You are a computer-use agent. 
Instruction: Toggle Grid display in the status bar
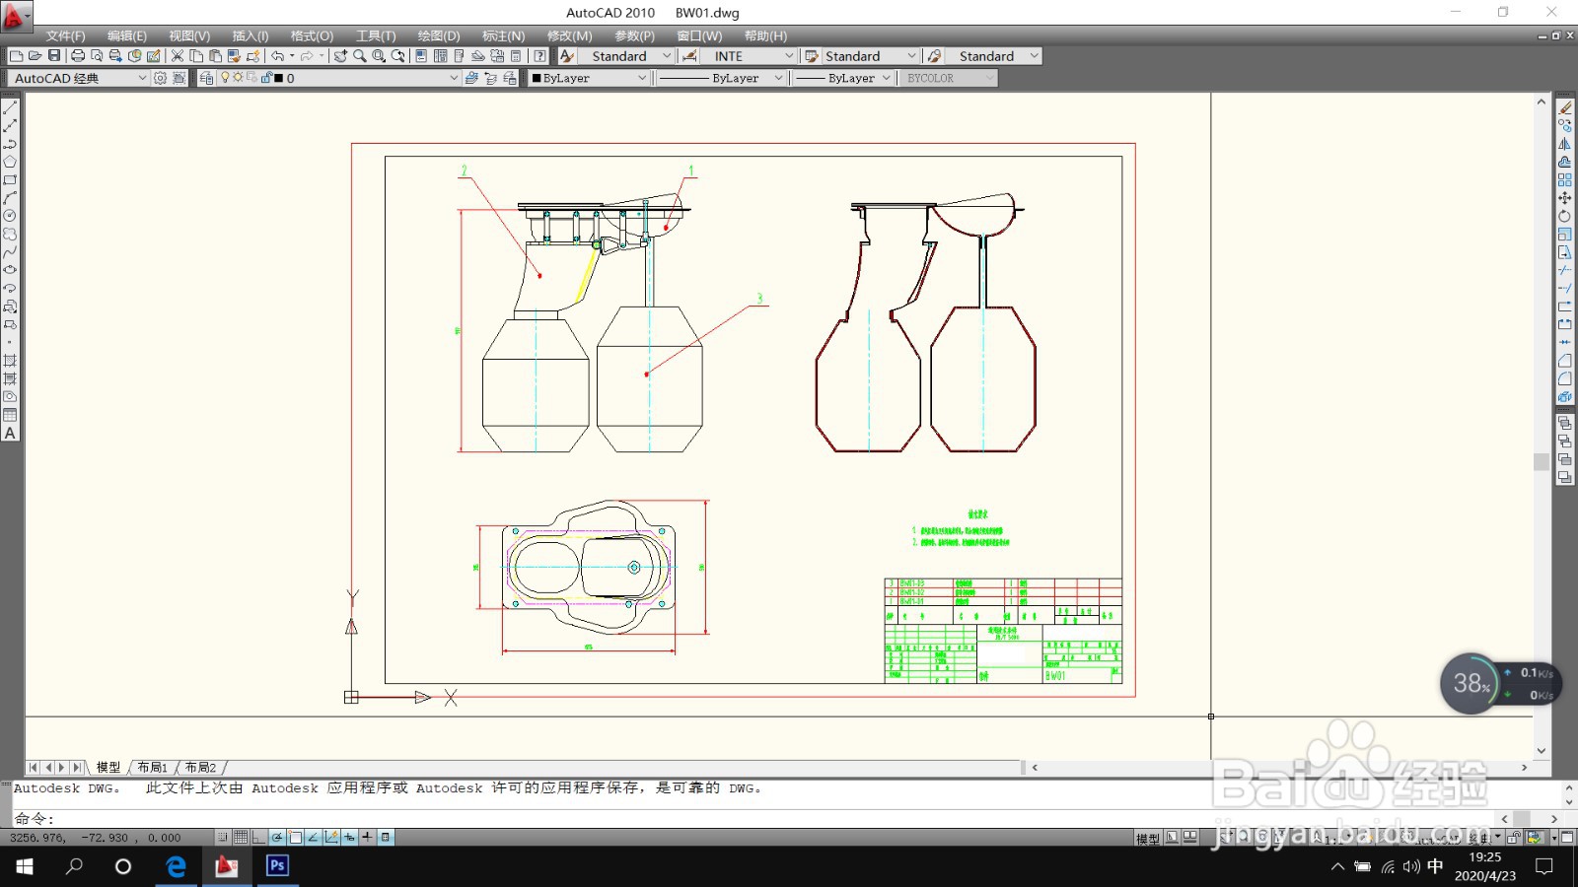point(241,838)
